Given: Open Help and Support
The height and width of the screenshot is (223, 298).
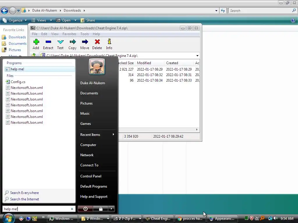Looking at the screenshot, I should tap(94, 197).
